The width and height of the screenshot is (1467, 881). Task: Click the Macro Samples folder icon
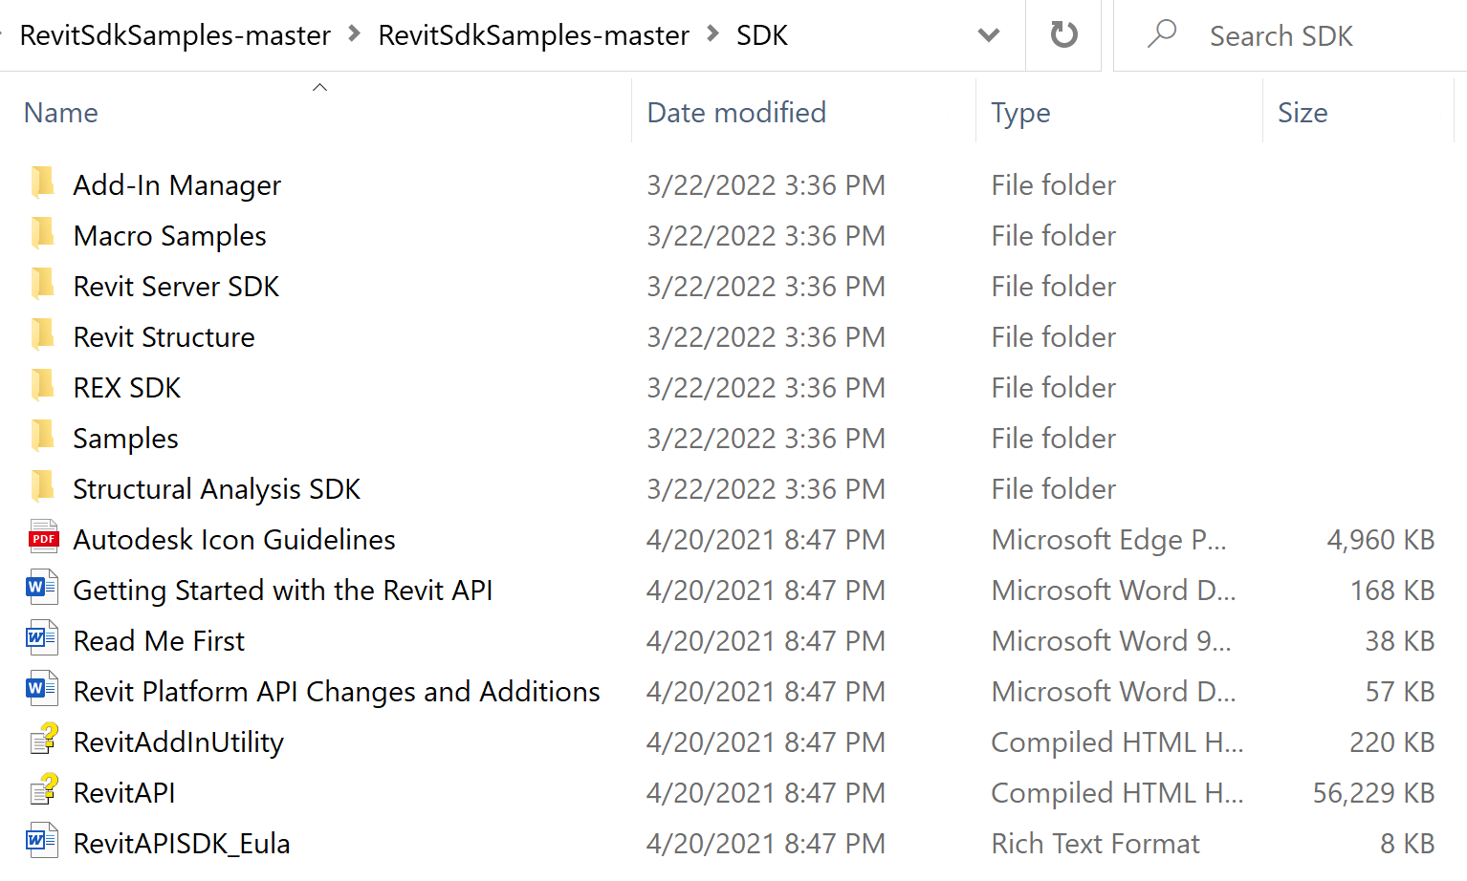tap(43, 232)
